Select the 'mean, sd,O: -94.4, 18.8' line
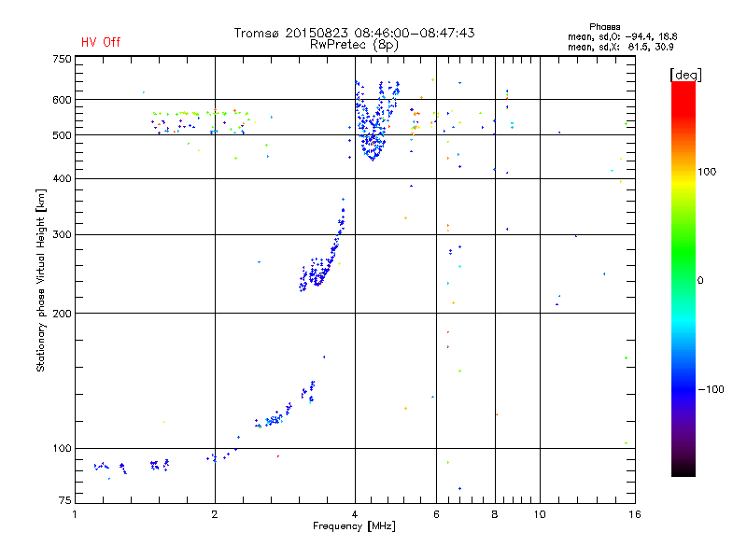Viewport: 747px width, 560px height. click(x=622, y=36)
